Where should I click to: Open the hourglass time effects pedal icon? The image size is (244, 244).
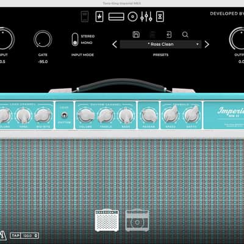[160, 16]
